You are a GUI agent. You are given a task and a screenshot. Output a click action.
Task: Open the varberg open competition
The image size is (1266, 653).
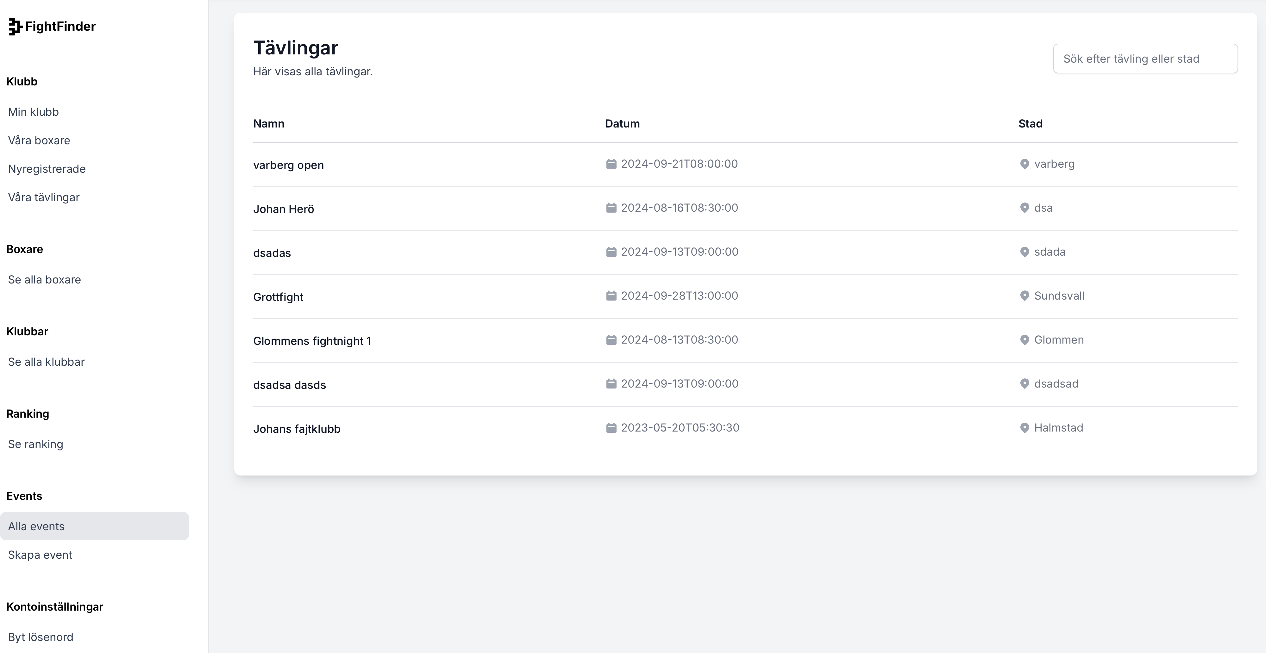tap(288, 165)
